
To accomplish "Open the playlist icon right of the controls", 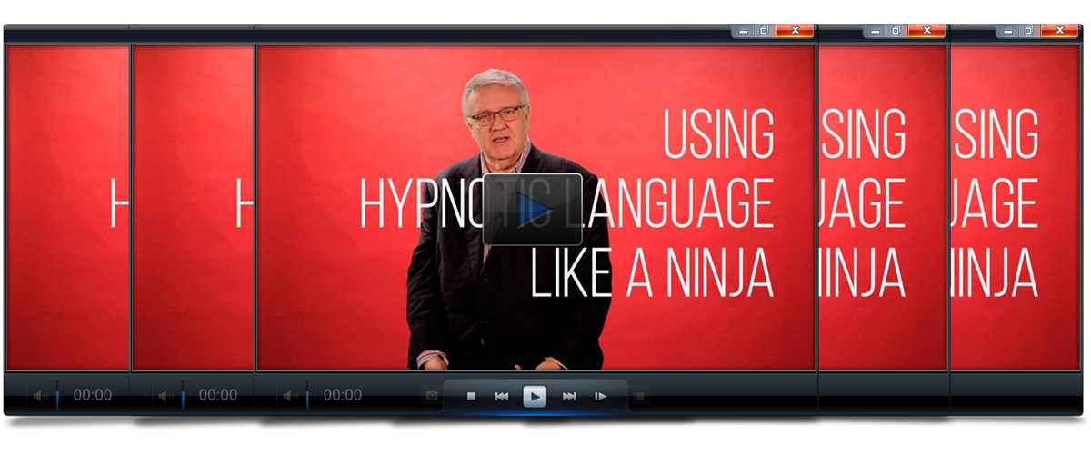I will click(640, 396).
